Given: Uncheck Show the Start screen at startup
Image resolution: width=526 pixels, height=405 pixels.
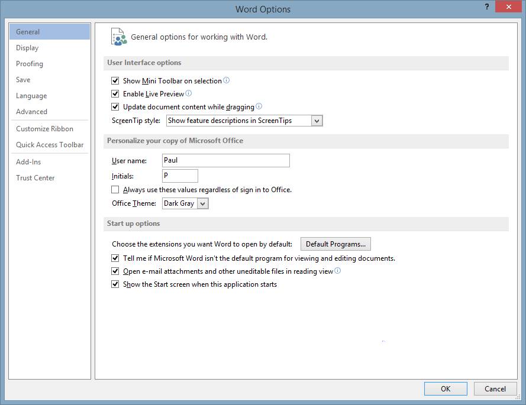Looking at the screenshot, I should click(115, 284).
